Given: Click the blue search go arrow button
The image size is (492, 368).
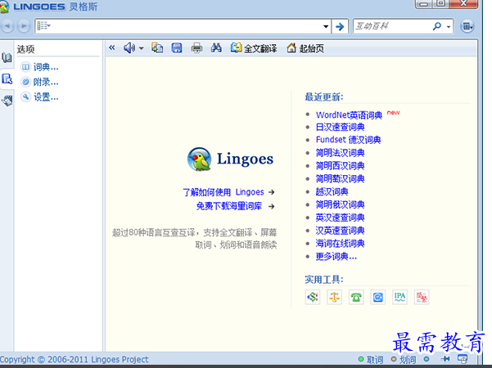Looking at the screenshot, I should coord(340,26).
